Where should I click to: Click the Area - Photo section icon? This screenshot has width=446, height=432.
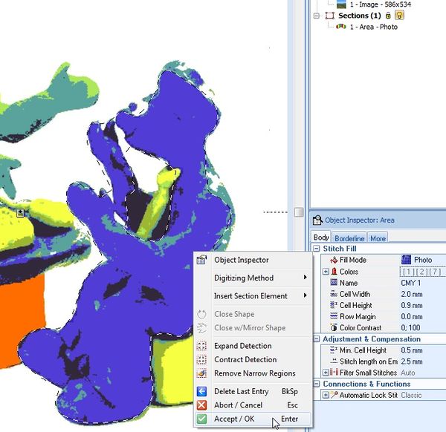341,27
